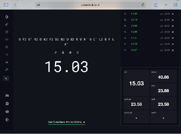Image resolution: width=181 pixels, height=136 pixels.
Task: Toggle +2 penalty on solve 7
Action: tap(161, 14)
